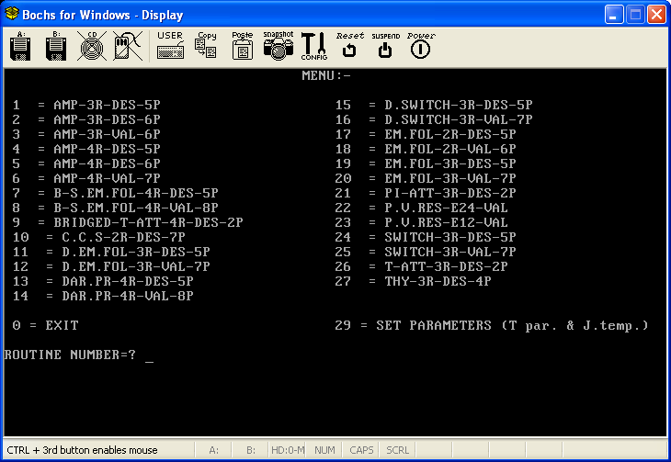Screen dimensions: 671x462
Task: Click line 22 P.V.RES-E24-VAL
Action: click(422, 208)
